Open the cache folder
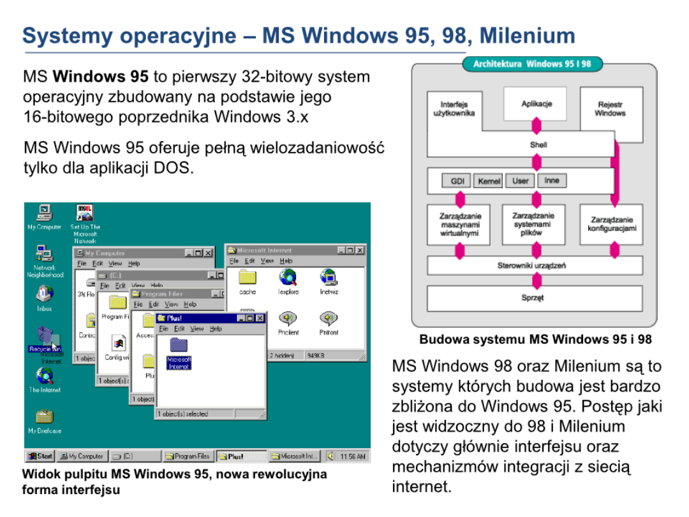Image resolution: width=689 pixels, height=517 pixels. [x=248, y=278]
